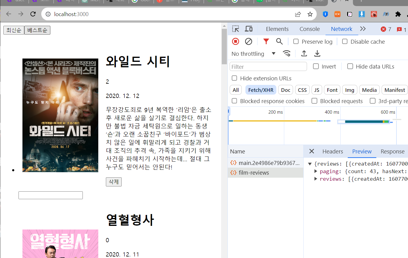Check the Invert filter option
Image resolution: width=408 pixels, height=258 pixels.
tap(316, 66)
